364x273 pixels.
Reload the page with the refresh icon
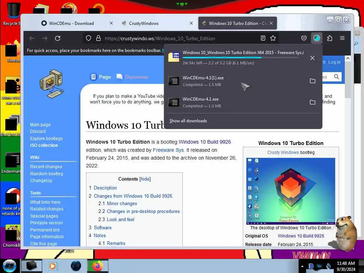[x=58, y=38]
